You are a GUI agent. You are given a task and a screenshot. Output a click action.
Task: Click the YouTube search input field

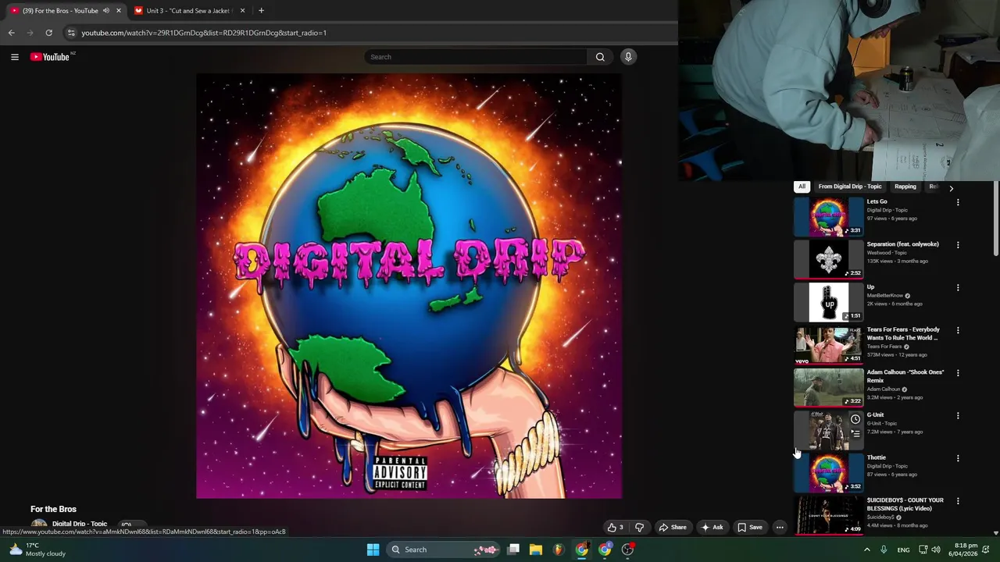pyautogui.click(x=475, y=57)
